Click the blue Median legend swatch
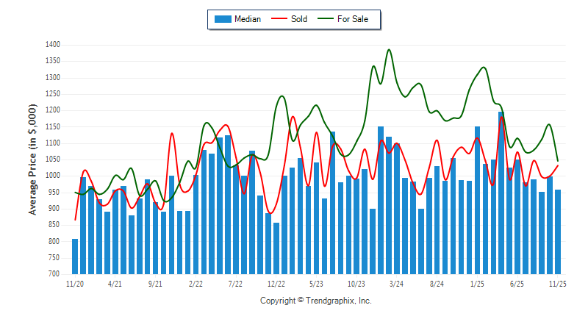 pos(222,19)
